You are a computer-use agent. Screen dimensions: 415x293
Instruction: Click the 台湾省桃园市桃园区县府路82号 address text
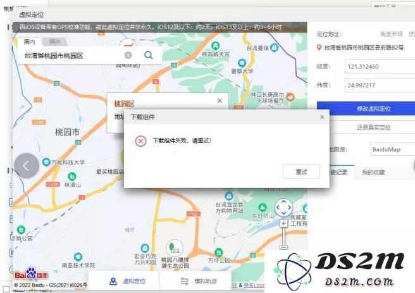pos(364,47)
